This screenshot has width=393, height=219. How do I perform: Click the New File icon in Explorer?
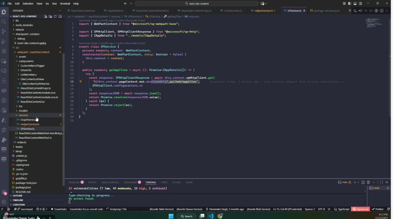(45, 17)
